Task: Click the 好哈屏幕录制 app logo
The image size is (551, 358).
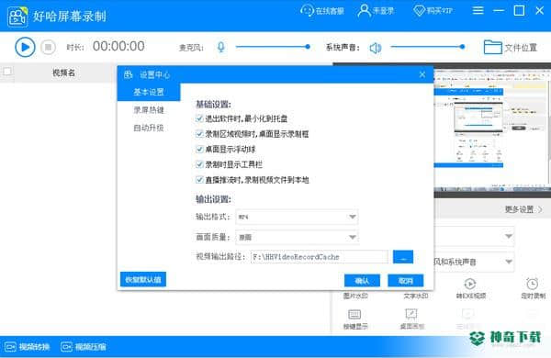Action: (17, 17)
